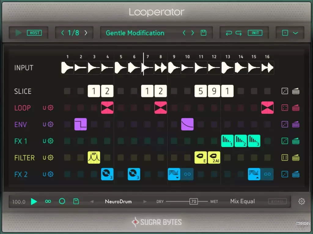
Task: Expand the top-right chevron dropdown
Action: tap(296, 33)
